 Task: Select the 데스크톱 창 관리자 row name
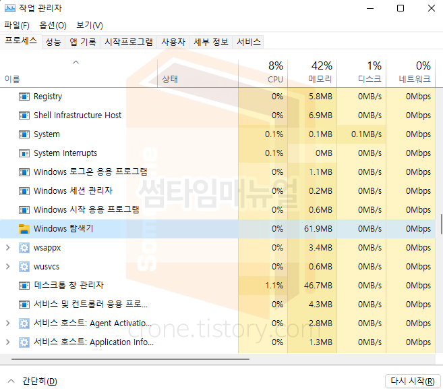click(69, 286)
